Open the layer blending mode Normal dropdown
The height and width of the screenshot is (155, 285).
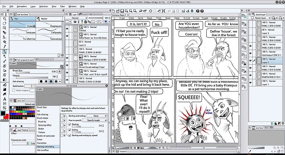point(76,18)
